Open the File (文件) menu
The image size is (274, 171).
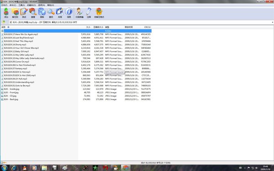(4, 5)
